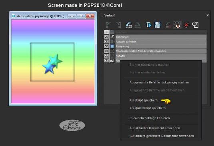The width and height of the screenshot is (214, 146).
Task: Minimize the demo-datei.pspimage window
Action: pyautogui.click(x=72, y=16)
